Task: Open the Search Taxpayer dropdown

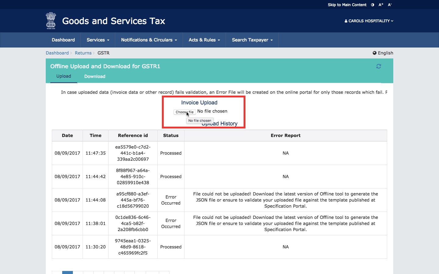Action: 252,40
